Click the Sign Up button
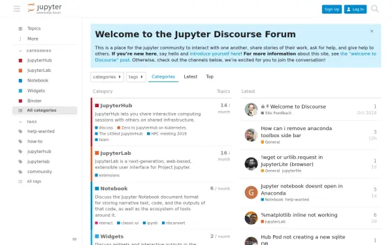Viewport: 392px width, 245px height. (332, 9)
